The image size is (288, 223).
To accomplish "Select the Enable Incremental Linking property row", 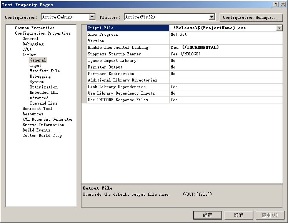I will (118, 47).
